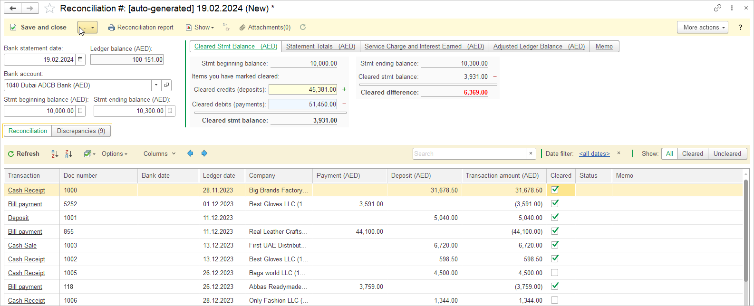The width and height of the screenshot is (754, 306).
Task: Open calculator for Stmt beginning balance
Action: pyautogui.click(x=80, y=111)
